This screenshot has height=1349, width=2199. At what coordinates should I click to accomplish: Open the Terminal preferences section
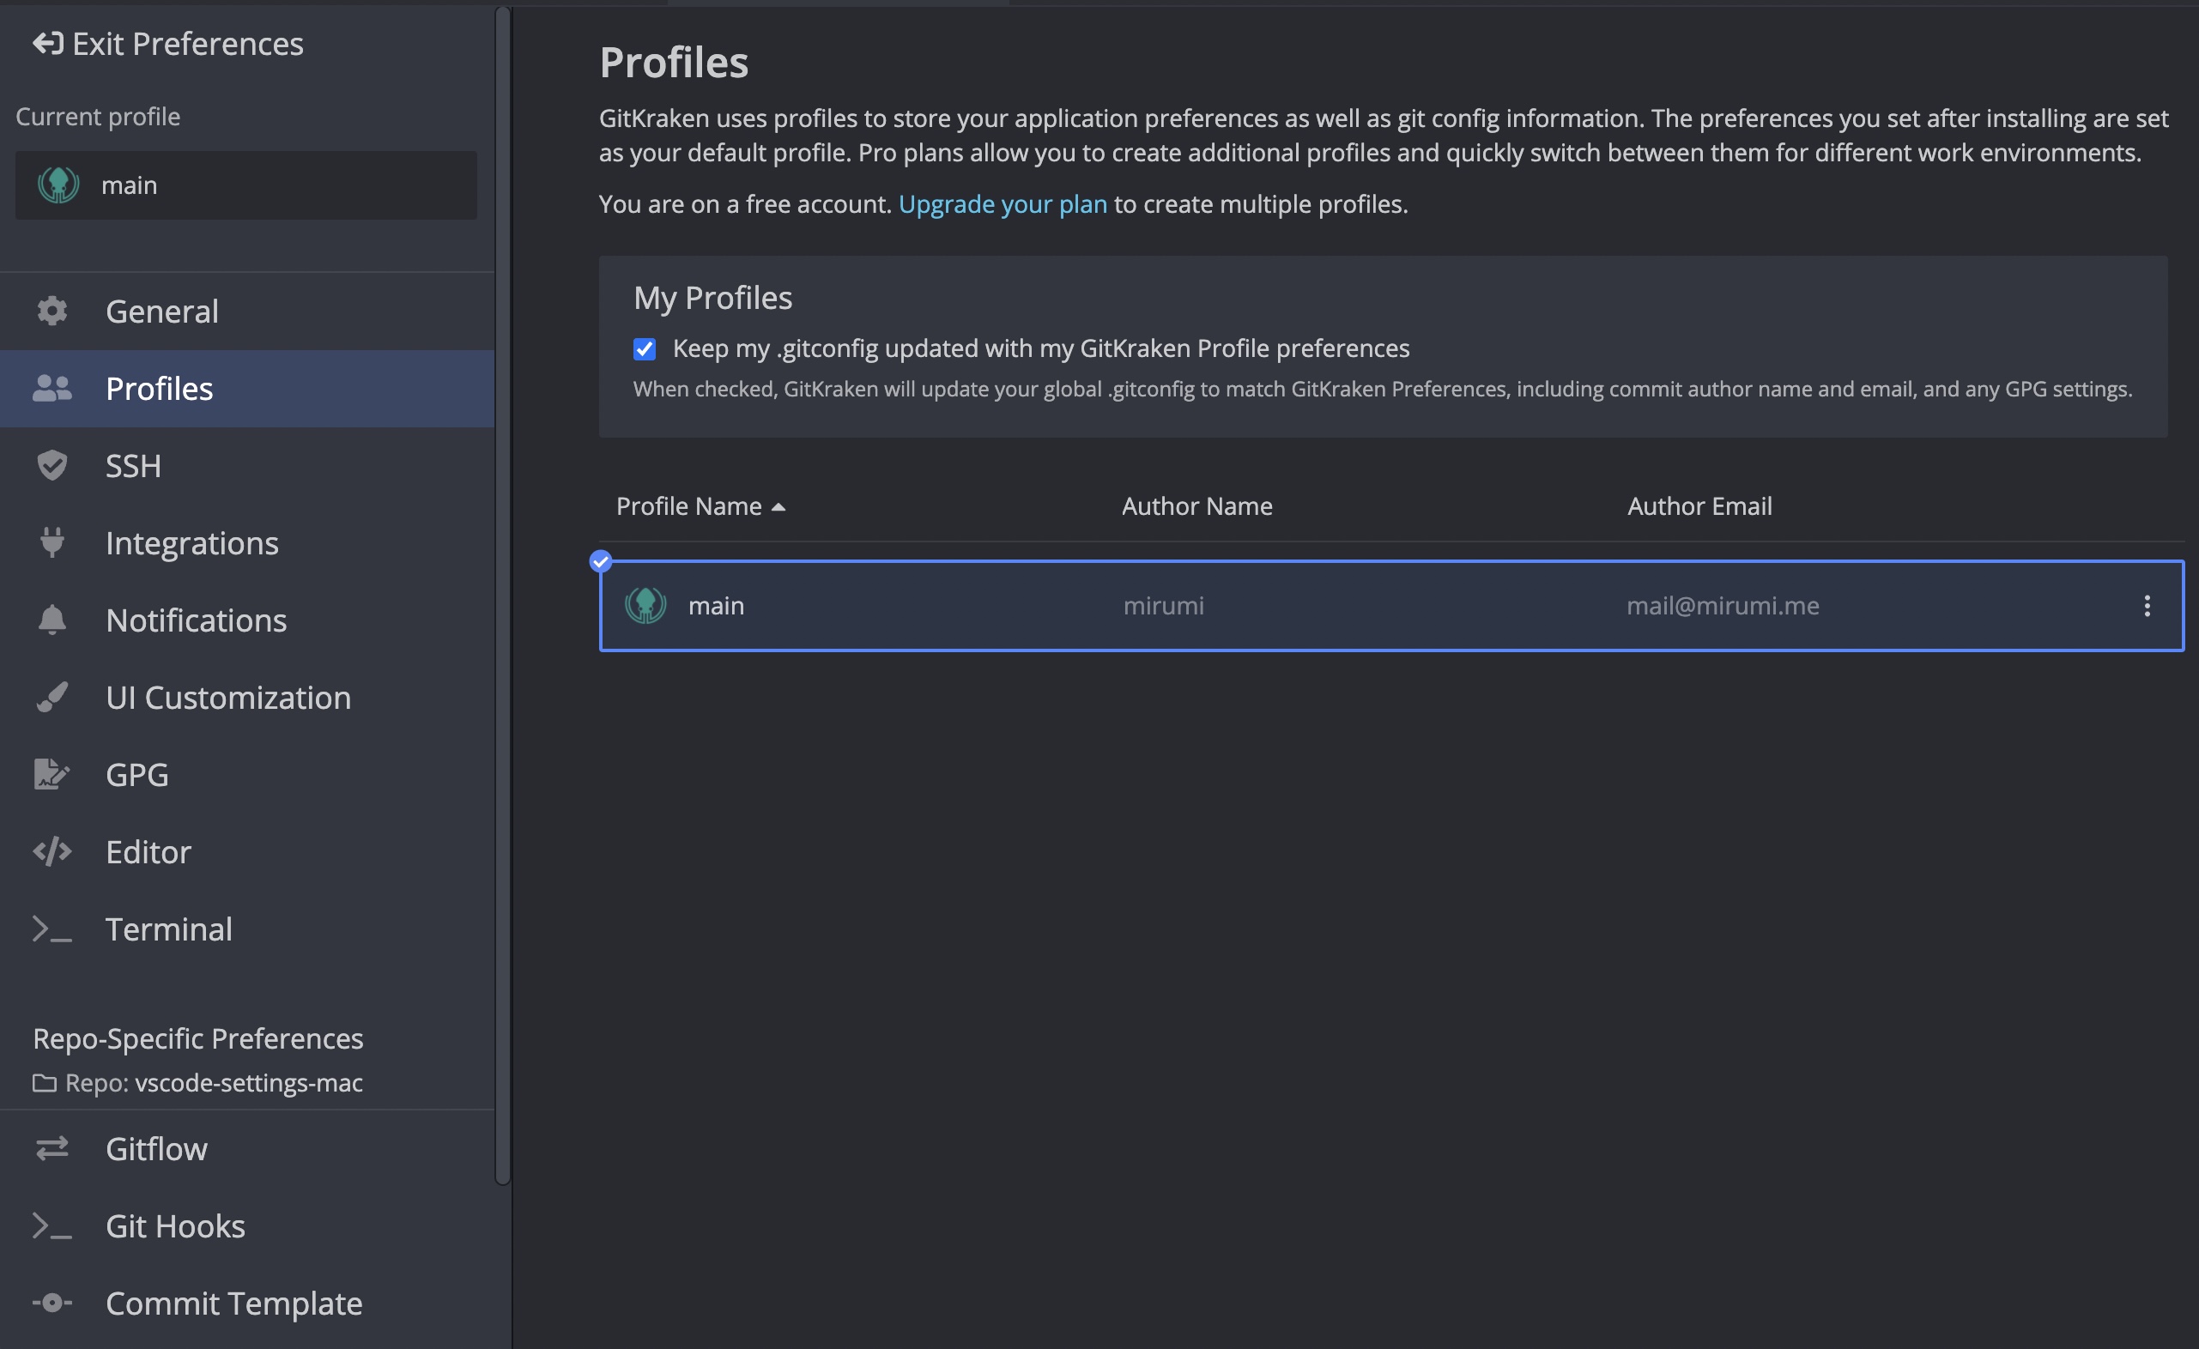pyautogui.click(x=169, y=929)
